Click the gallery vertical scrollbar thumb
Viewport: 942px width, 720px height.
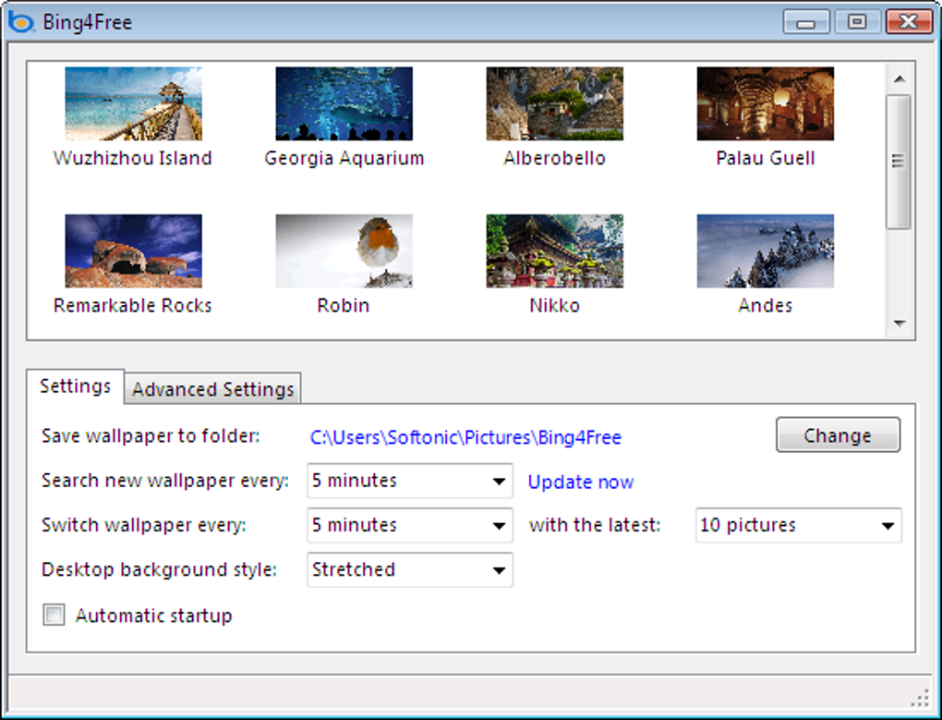[899, 162]
